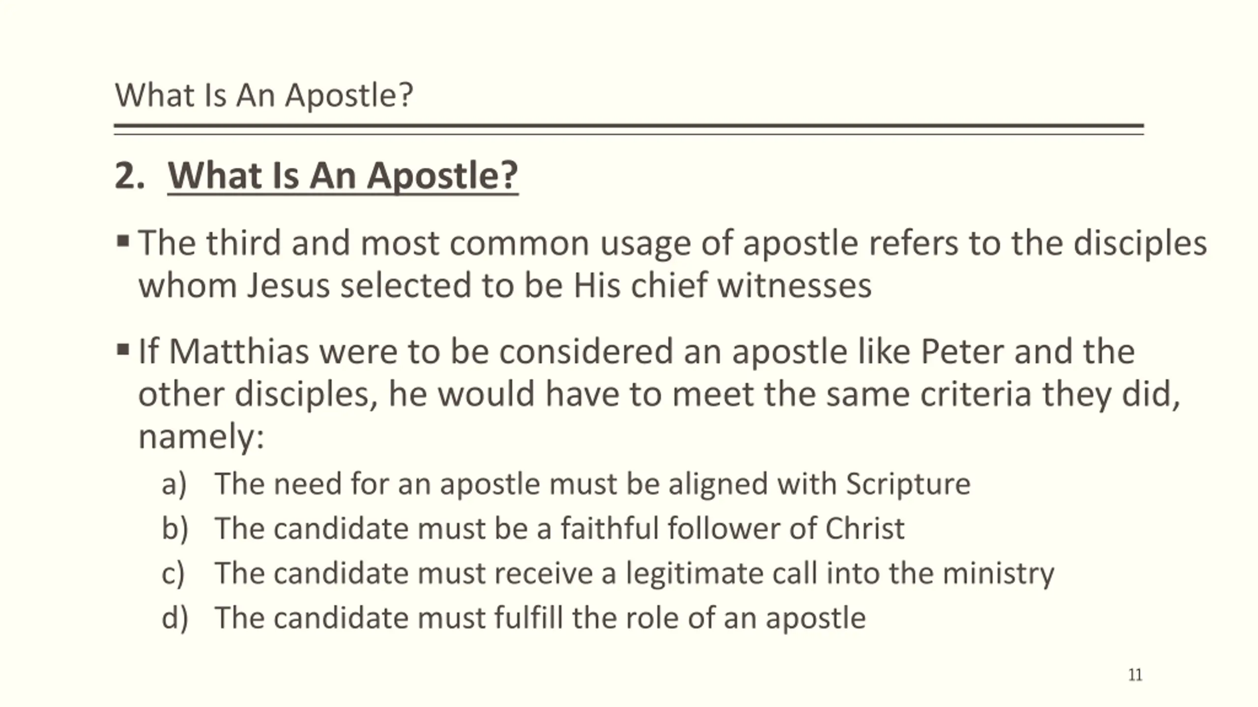Image resolution: width=1258 pixels, height=707 pixels.
Task: Select the word 'Matthias' in the second bullet
Action: (239, 352)
